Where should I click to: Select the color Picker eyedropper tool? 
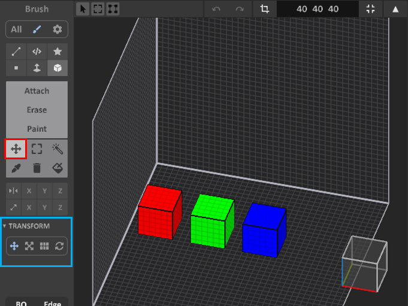(16, 168)
